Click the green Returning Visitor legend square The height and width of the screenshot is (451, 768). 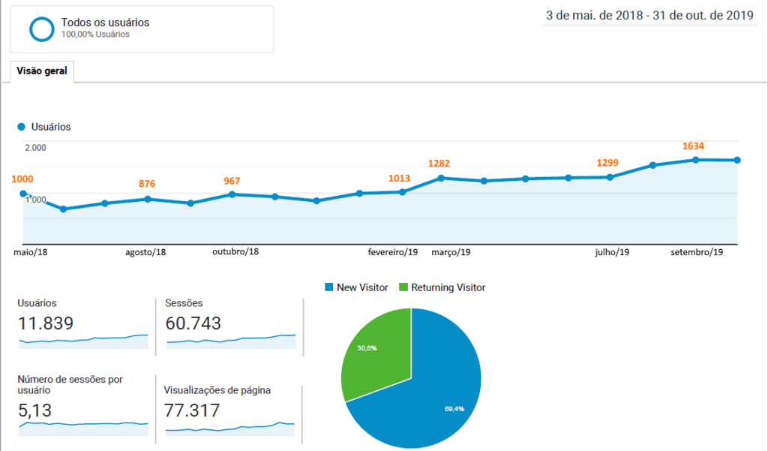pos(403,287)
